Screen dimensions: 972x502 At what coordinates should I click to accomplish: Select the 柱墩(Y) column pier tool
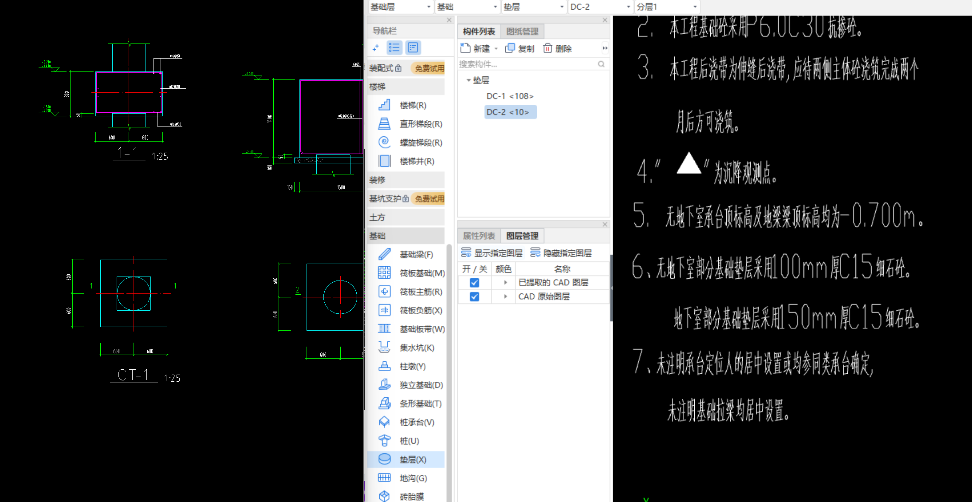(406, 366)
